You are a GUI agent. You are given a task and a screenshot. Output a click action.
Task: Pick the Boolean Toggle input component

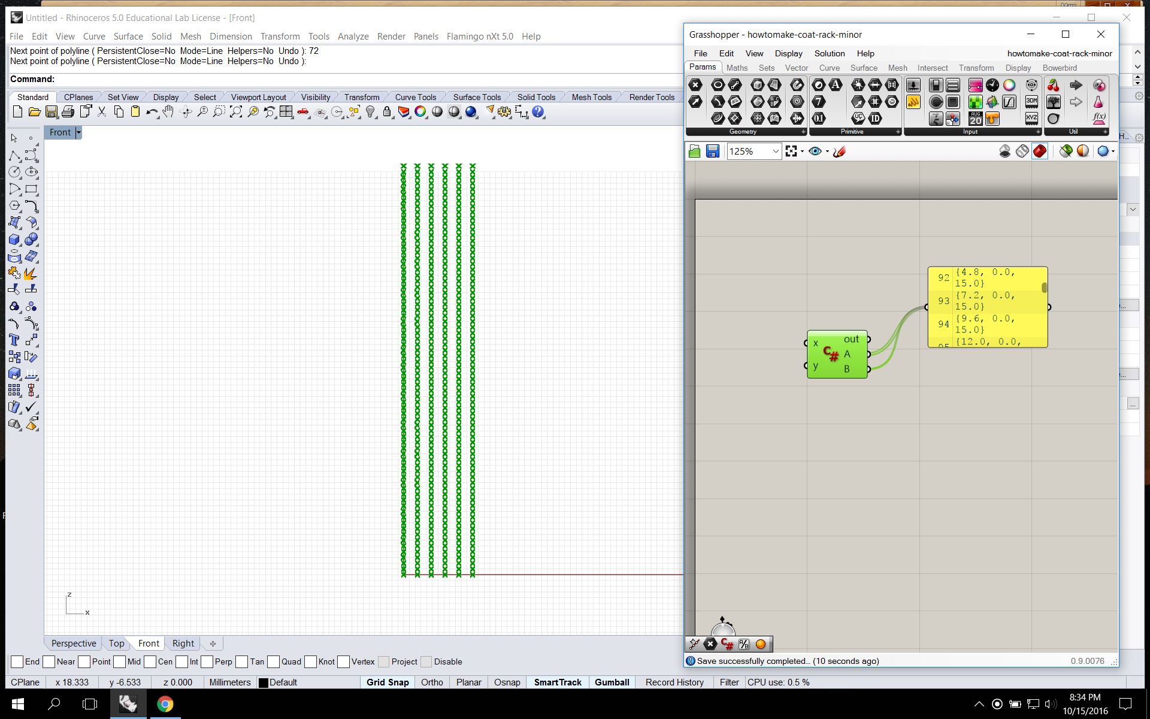(936, 85)
